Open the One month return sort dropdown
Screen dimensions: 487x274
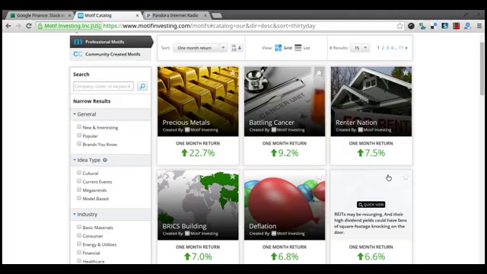tap(200, 48)
